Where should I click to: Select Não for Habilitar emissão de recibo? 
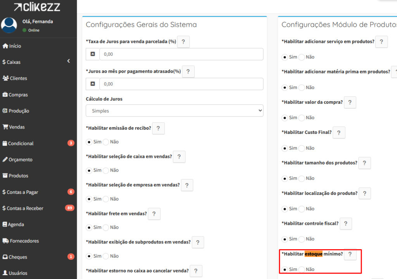tap(106, 142)
